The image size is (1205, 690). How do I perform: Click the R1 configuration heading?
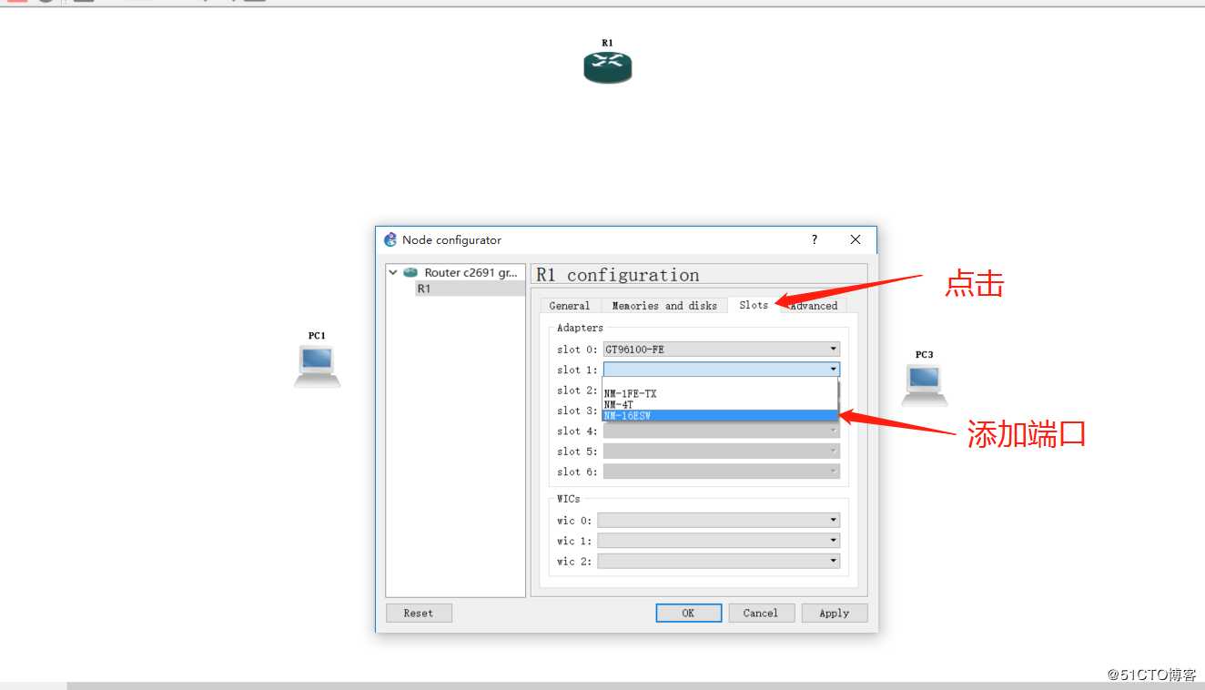point(618,275)
